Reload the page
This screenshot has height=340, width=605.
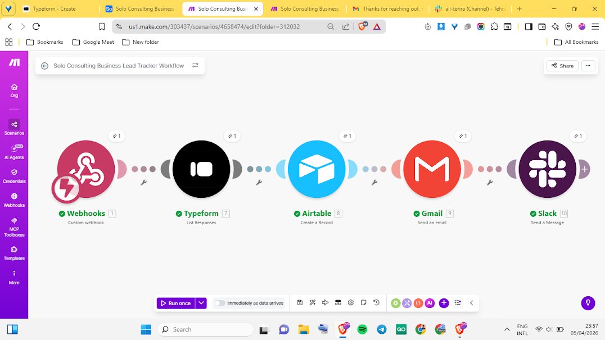[37, 26]
